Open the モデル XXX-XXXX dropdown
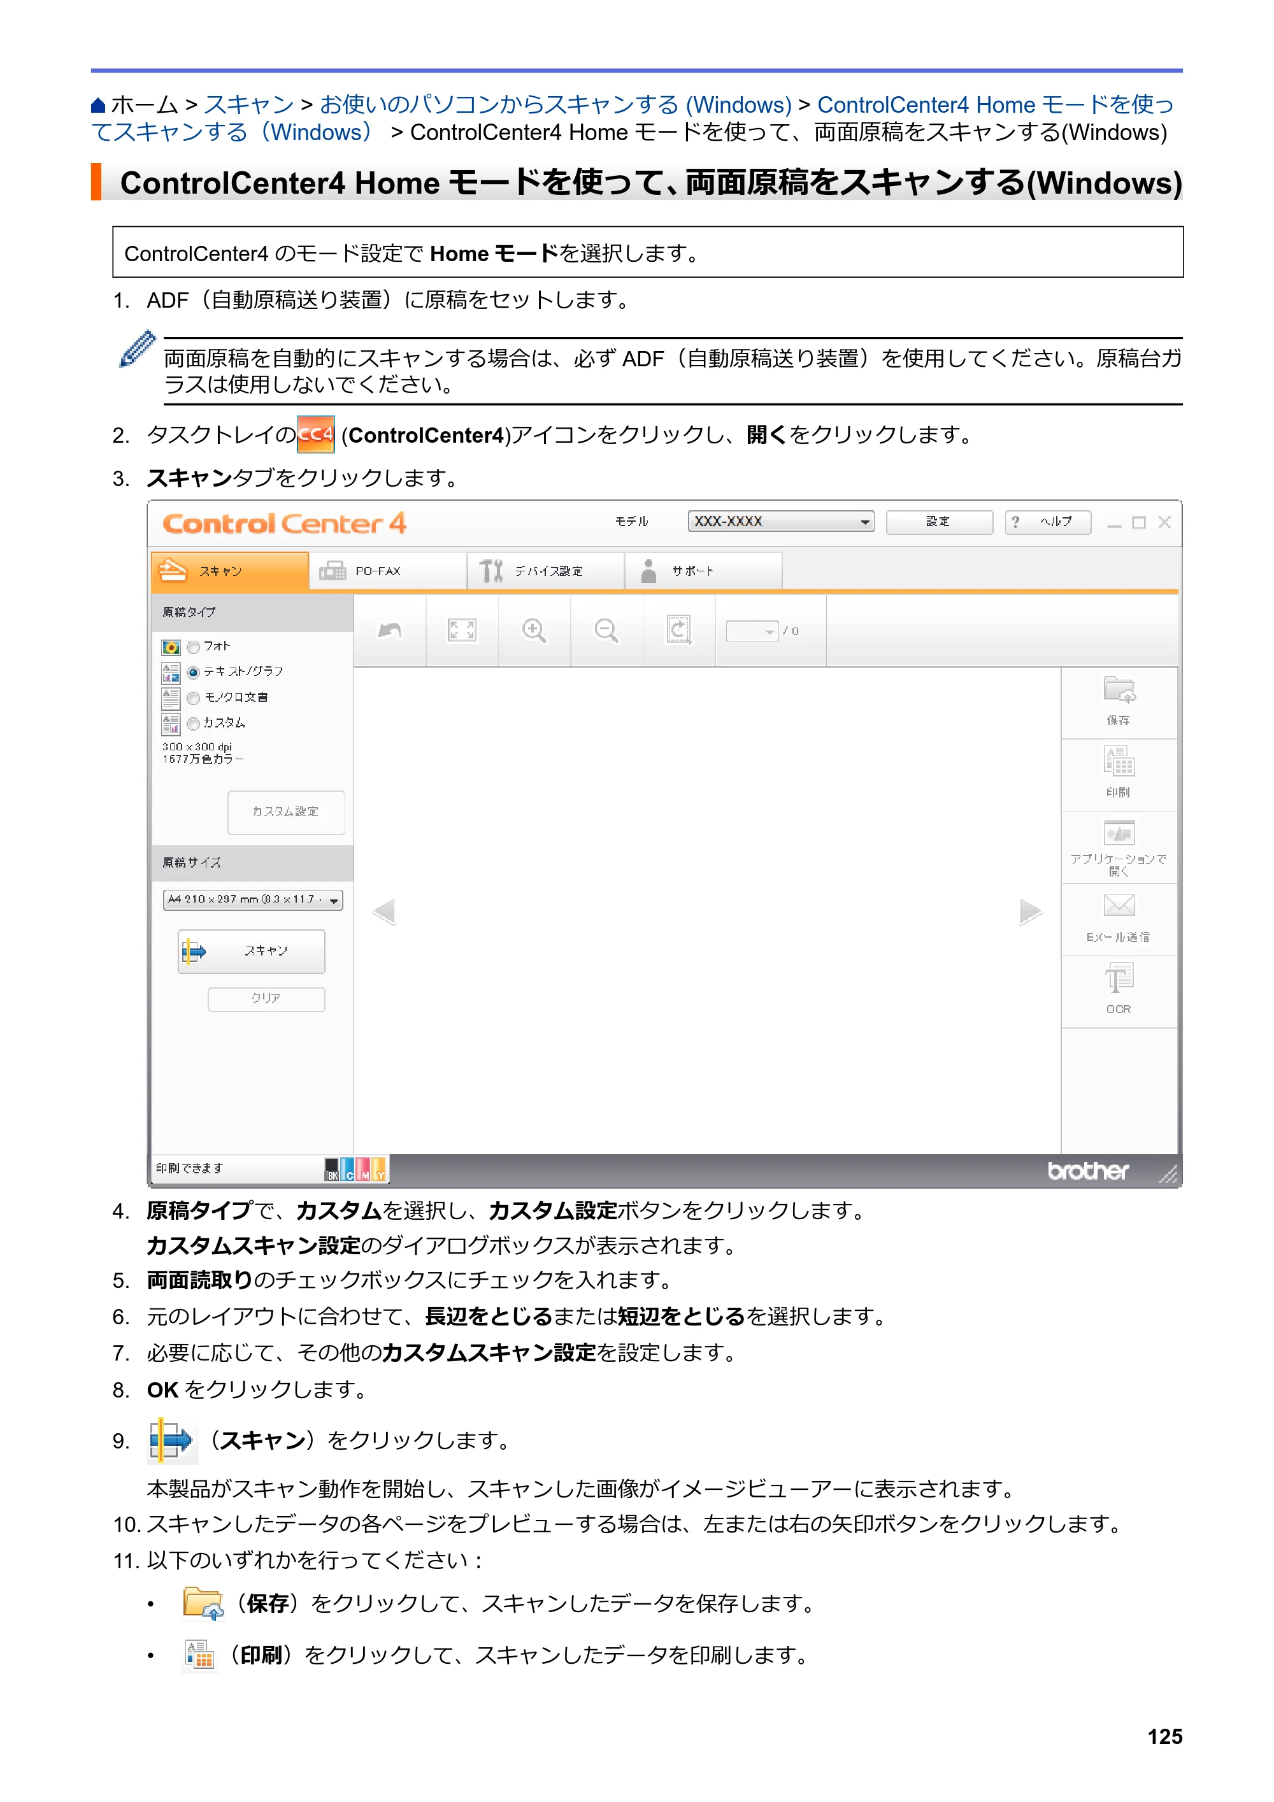Screen dimensions: 1274x1802 pyautogui.click(x=781, y=521)
